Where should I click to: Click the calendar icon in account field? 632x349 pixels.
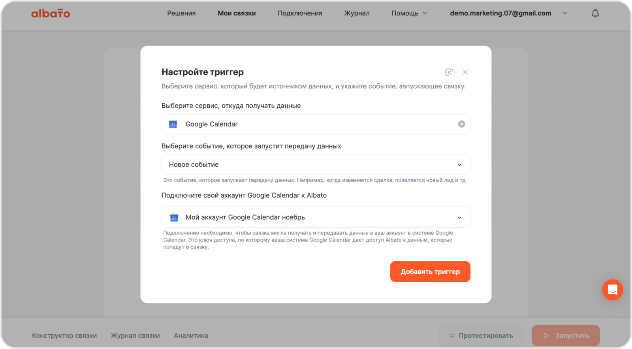[x=174, y=217]
